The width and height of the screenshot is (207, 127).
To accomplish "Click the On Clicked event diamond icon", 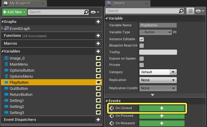I will [x=112, y=108].
